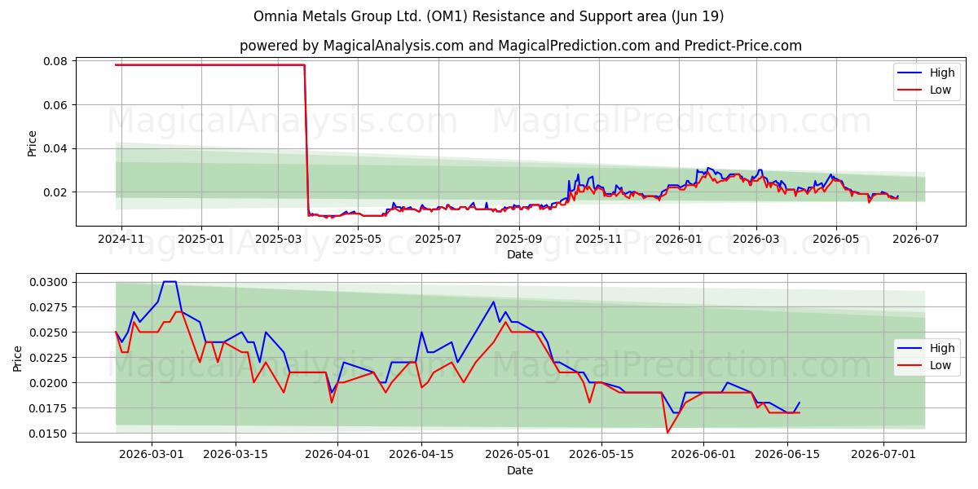The width and height of the screenshot is (978, 489).
Task: Click the 2025-05 date tick
Action: click(359, 240)
